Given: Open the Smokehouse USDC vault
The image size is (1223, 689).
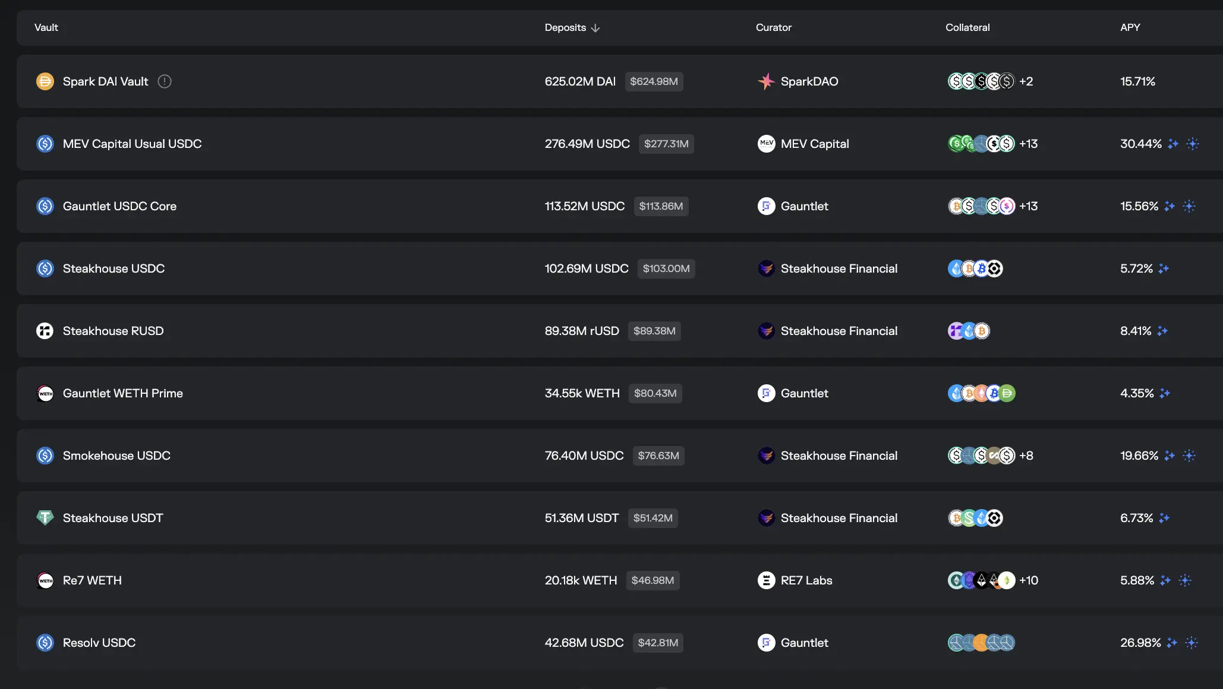Looking at the screenshot, I should click(x=116, y=456).
